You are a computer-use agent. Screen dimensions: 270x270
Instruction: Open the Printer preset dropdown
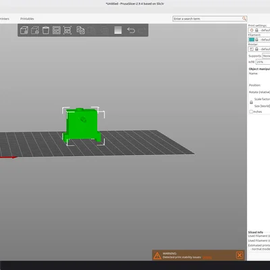click(259, 49)
